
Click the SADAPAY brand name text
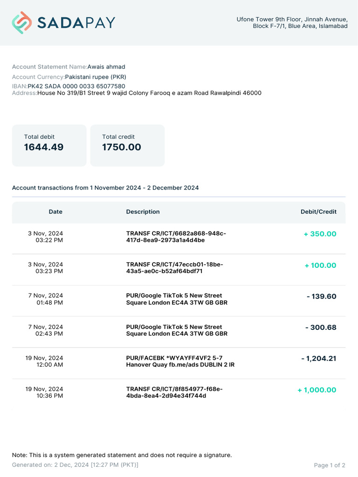[76, 22]
